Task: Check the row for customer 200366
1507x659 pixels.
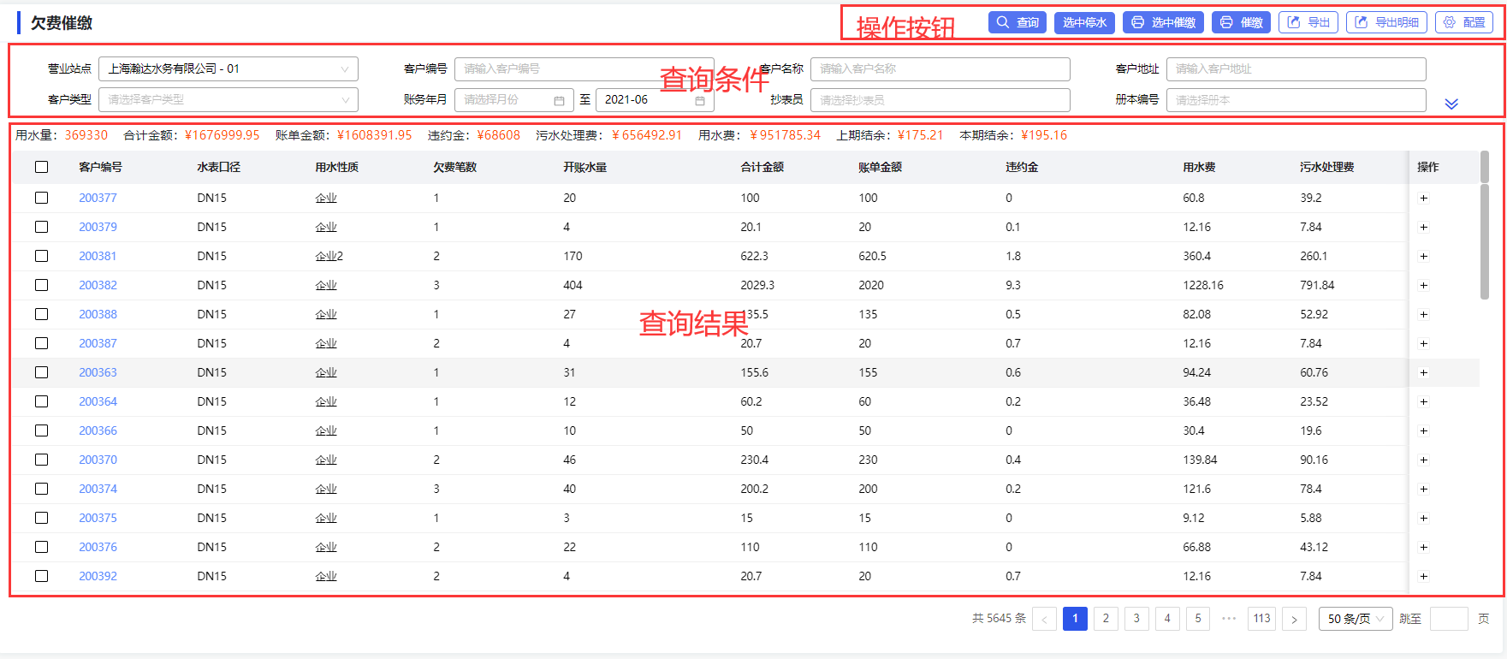Action: pos(41,430)
